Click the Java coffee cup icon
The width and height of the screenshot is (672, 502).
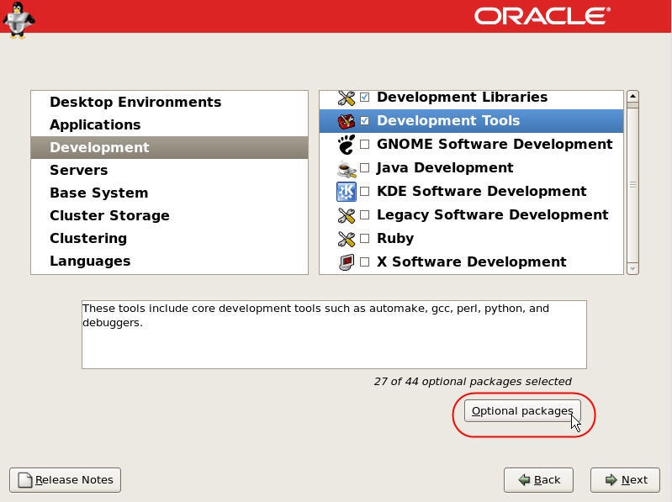point(347,168)
